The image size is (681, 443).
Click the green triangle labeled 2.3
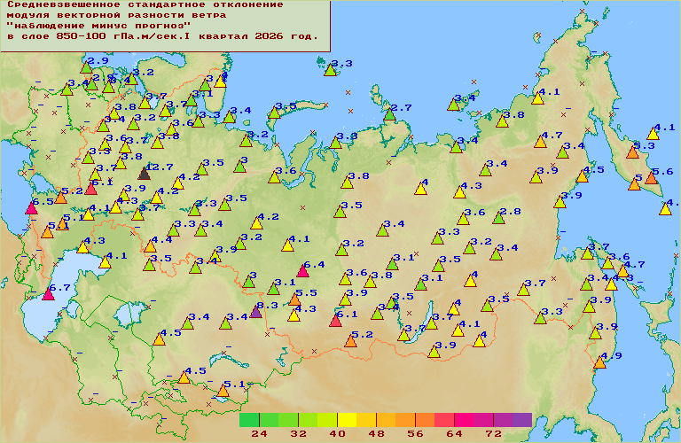click(330, 69)
